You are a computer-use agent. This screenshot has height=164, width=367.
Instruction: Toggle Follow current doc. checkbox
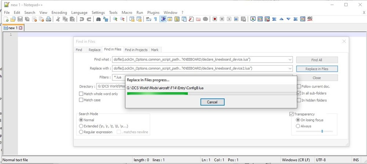pos(299,86)
